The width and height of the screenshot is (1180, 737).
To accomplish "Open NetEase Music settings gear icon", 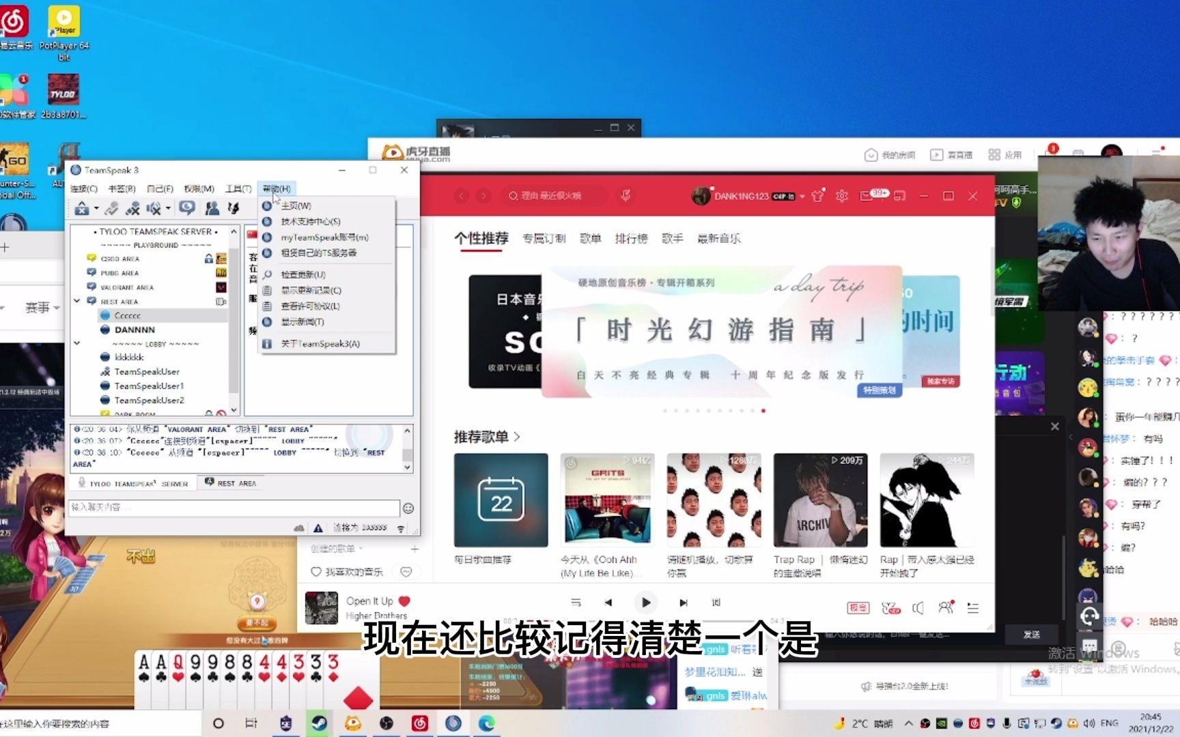I will 842,196.
